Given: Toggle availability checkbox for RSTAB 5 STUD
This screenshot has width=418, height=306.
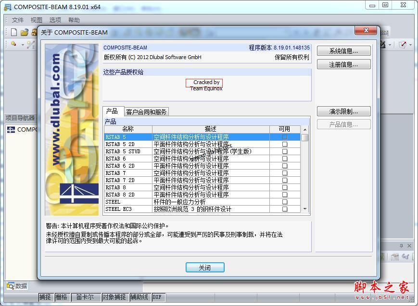Looking at the screenshot, I should click(285, 151).
